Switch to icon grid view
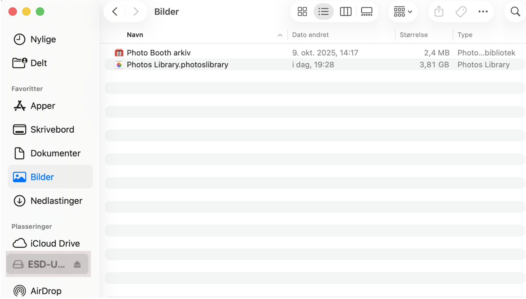The width and height of the screenshot is (526, 299). pos(302,12)
